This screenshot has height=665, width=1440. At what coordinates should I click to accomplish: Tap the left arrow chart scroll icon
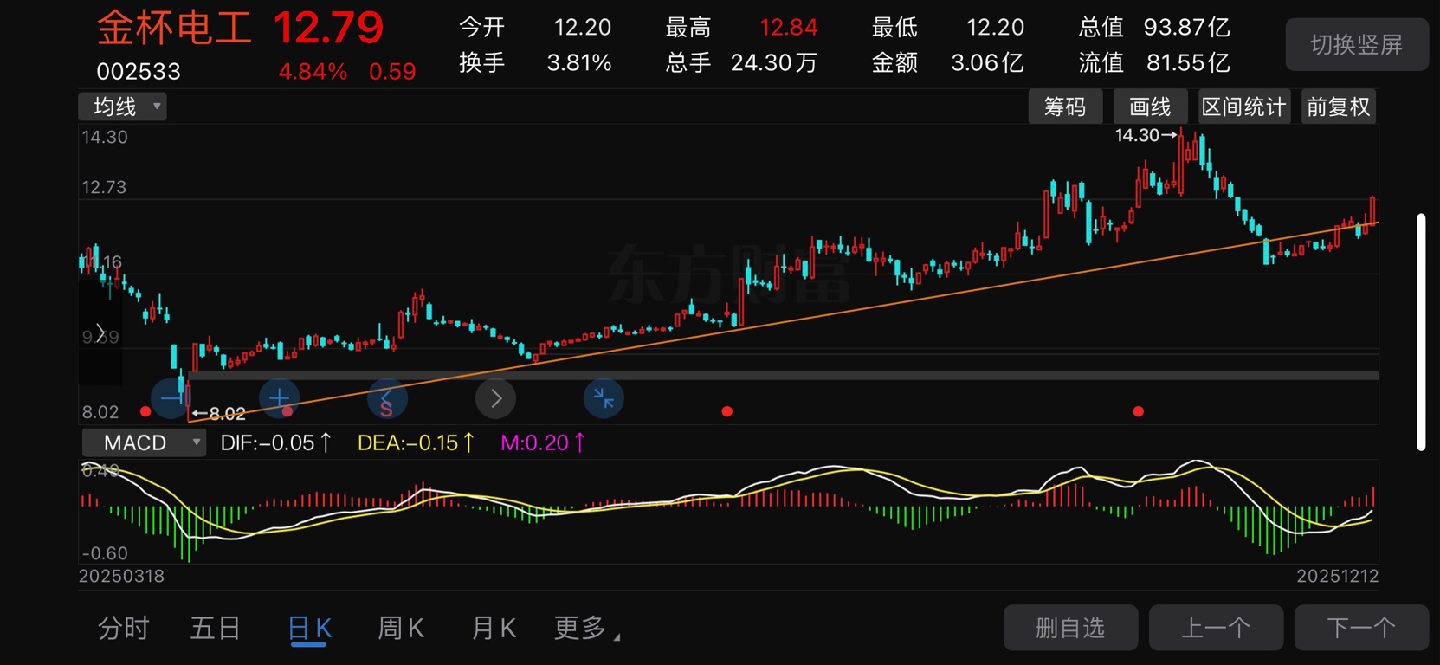click(x=387, y=398)
